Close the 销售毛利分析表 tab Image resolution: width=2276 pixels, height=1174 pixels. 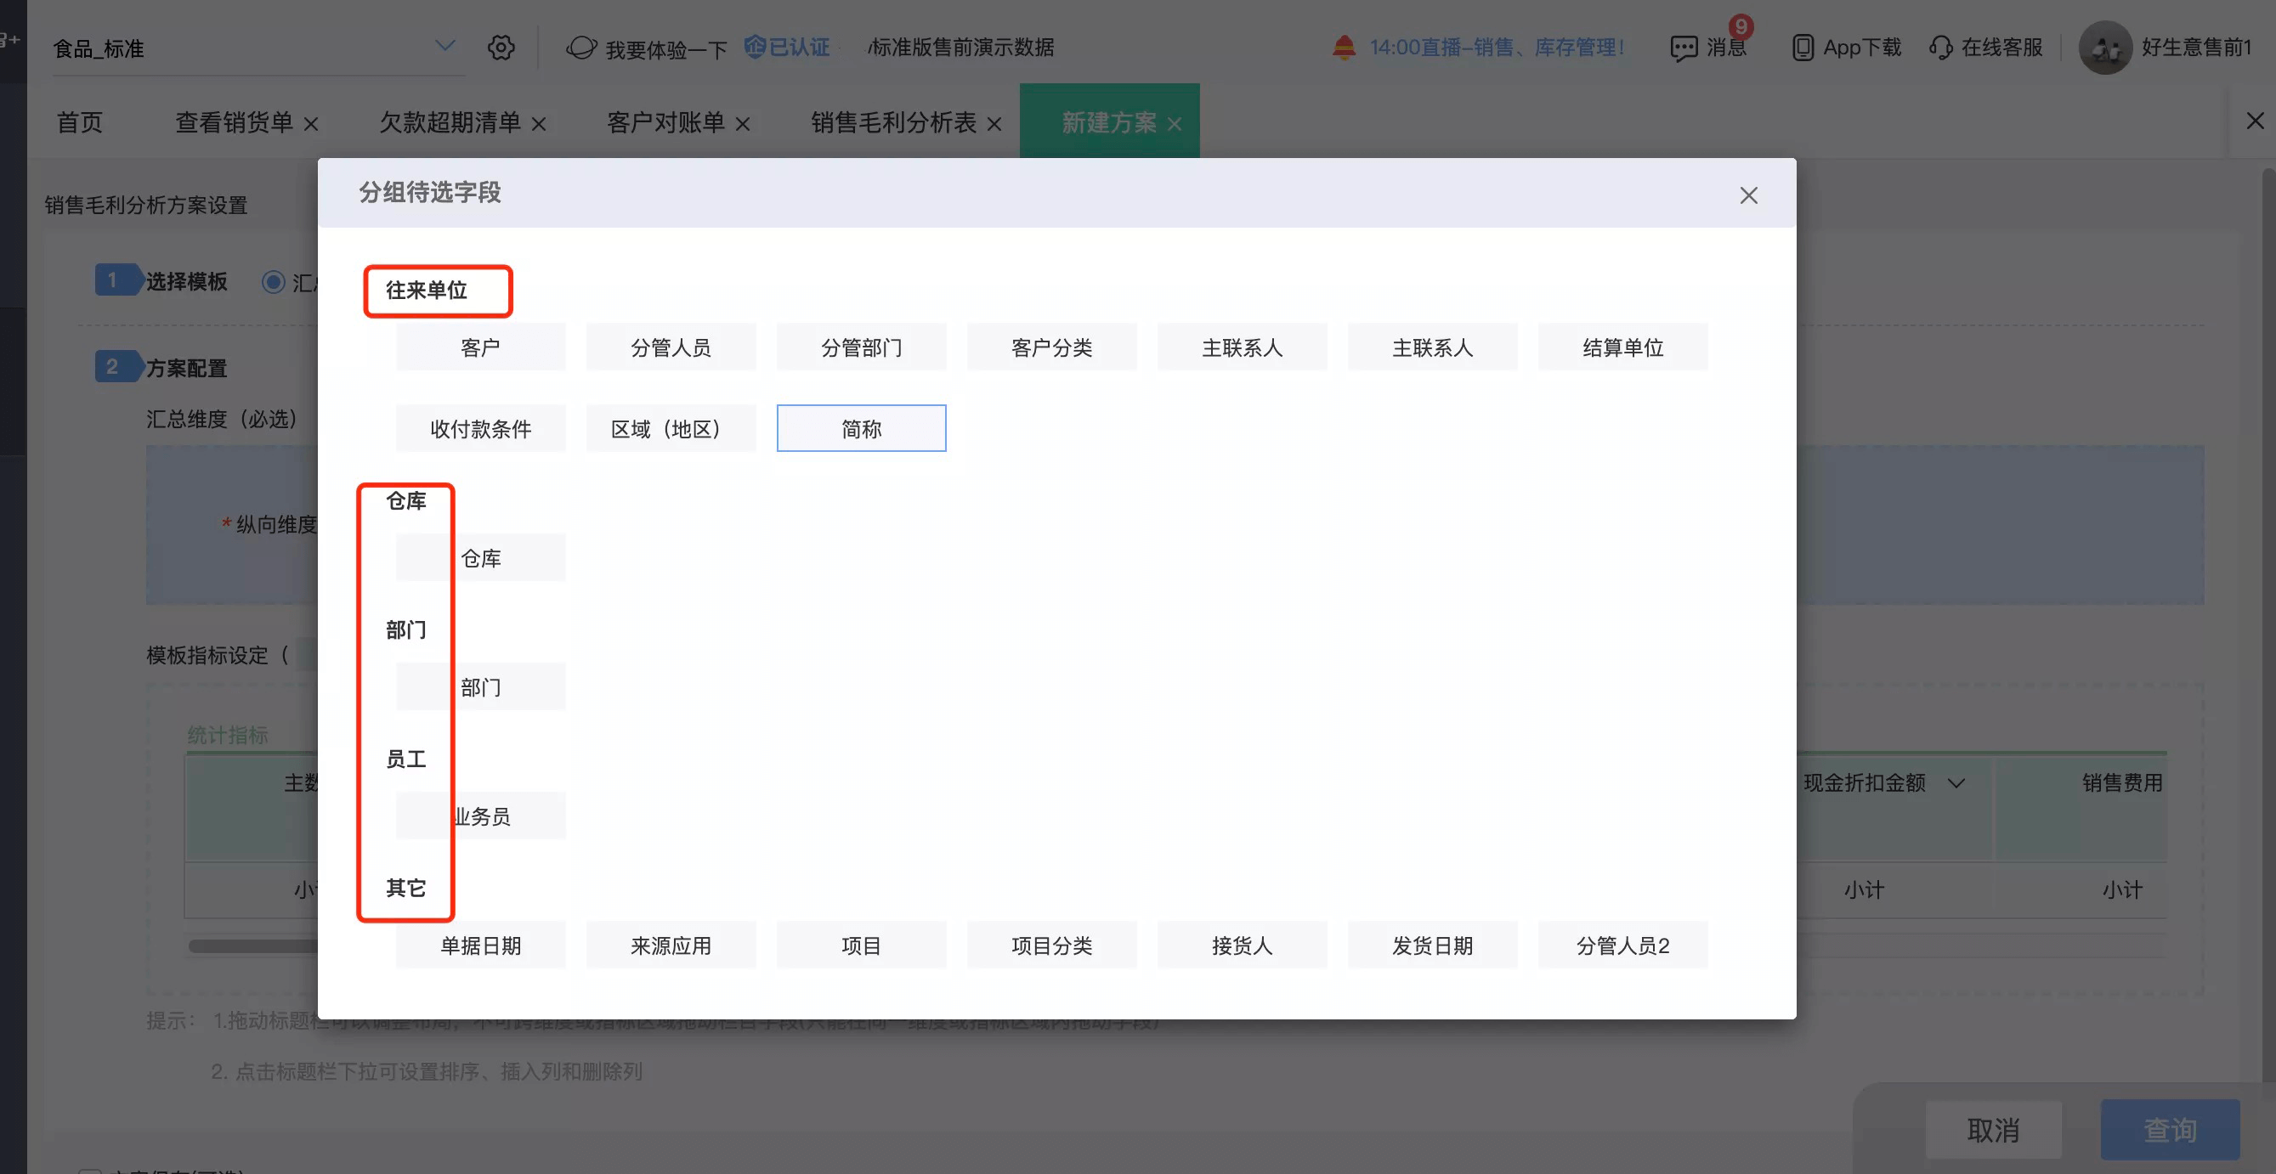[x=994, y=124]
